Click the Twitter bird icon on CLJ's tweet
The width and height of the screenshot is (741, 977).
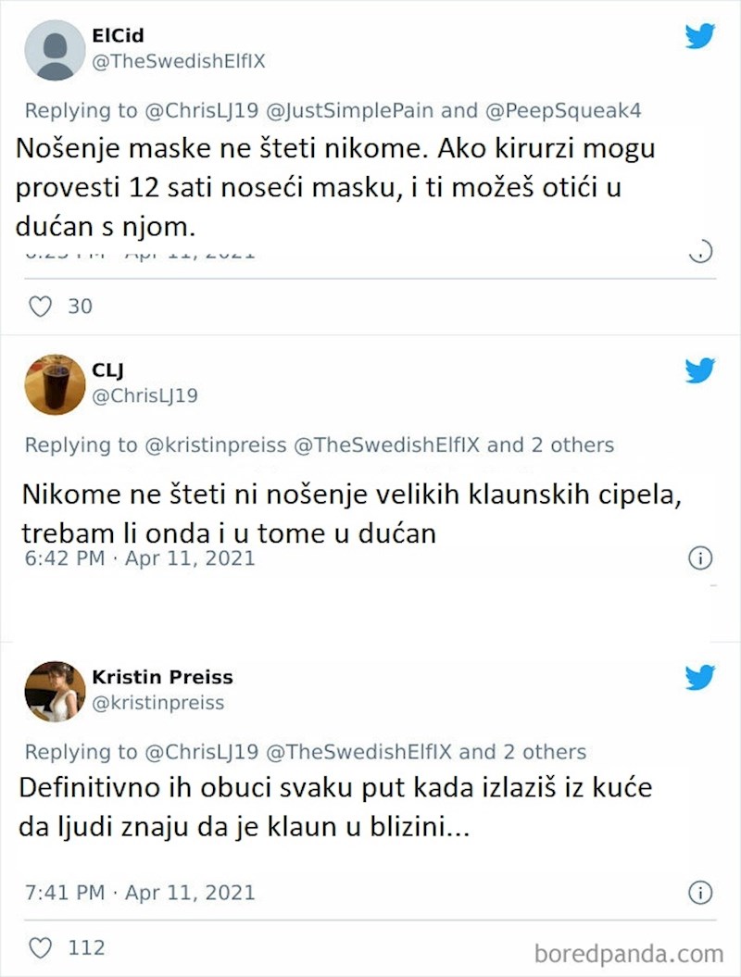click(700, 370)
